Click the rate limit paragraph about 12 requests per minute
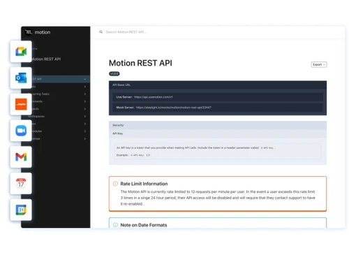Viewport: 349px width, 262px height. pyautogui.click(x=218, y=198)
